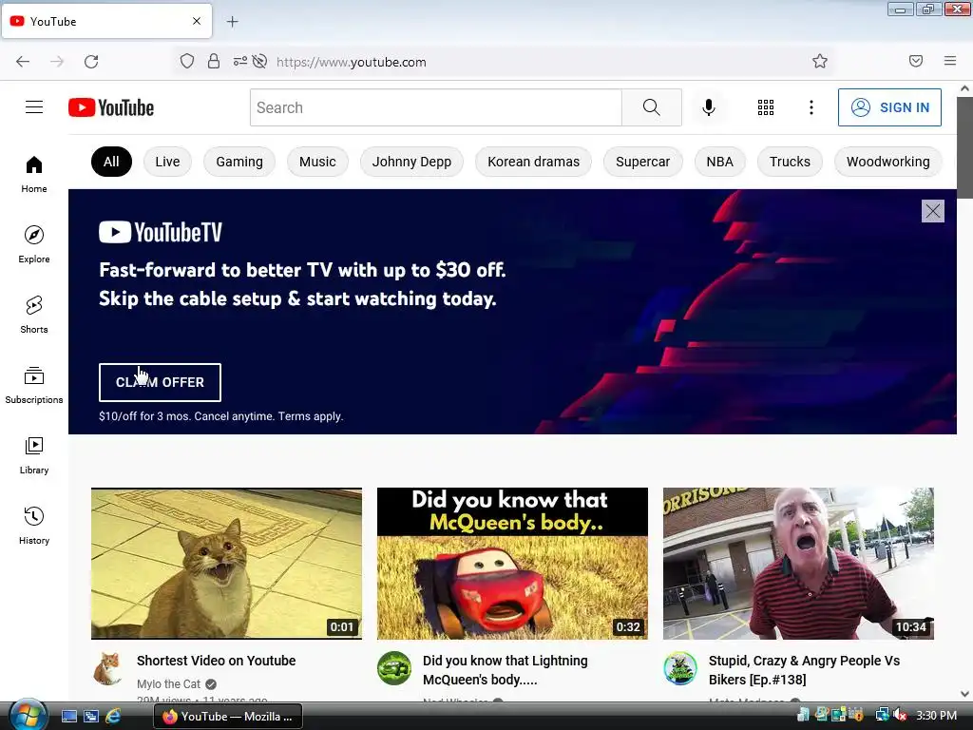Screen dimensions: 973x730
Task: Click the YouTubeTV logo in banner
Action: (x=160, y=232)
